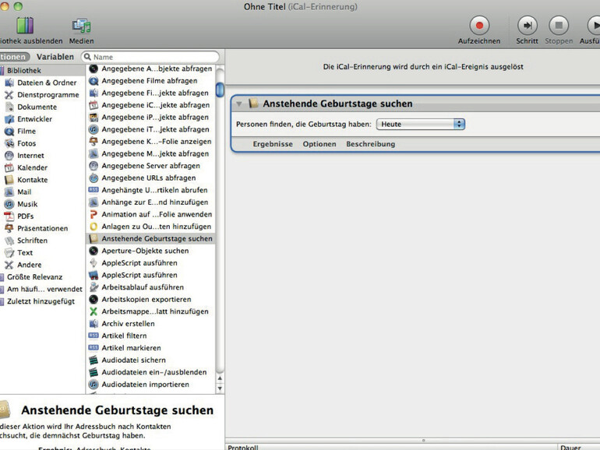Open the Medien browser icon
This screenshot has height=450, width=600.
coord(81,26)
